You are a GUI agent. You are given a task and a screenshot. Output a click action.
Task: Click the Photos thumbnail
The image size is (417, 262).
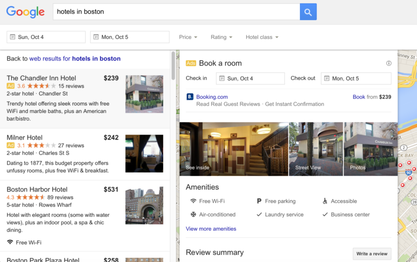(371, 149)
